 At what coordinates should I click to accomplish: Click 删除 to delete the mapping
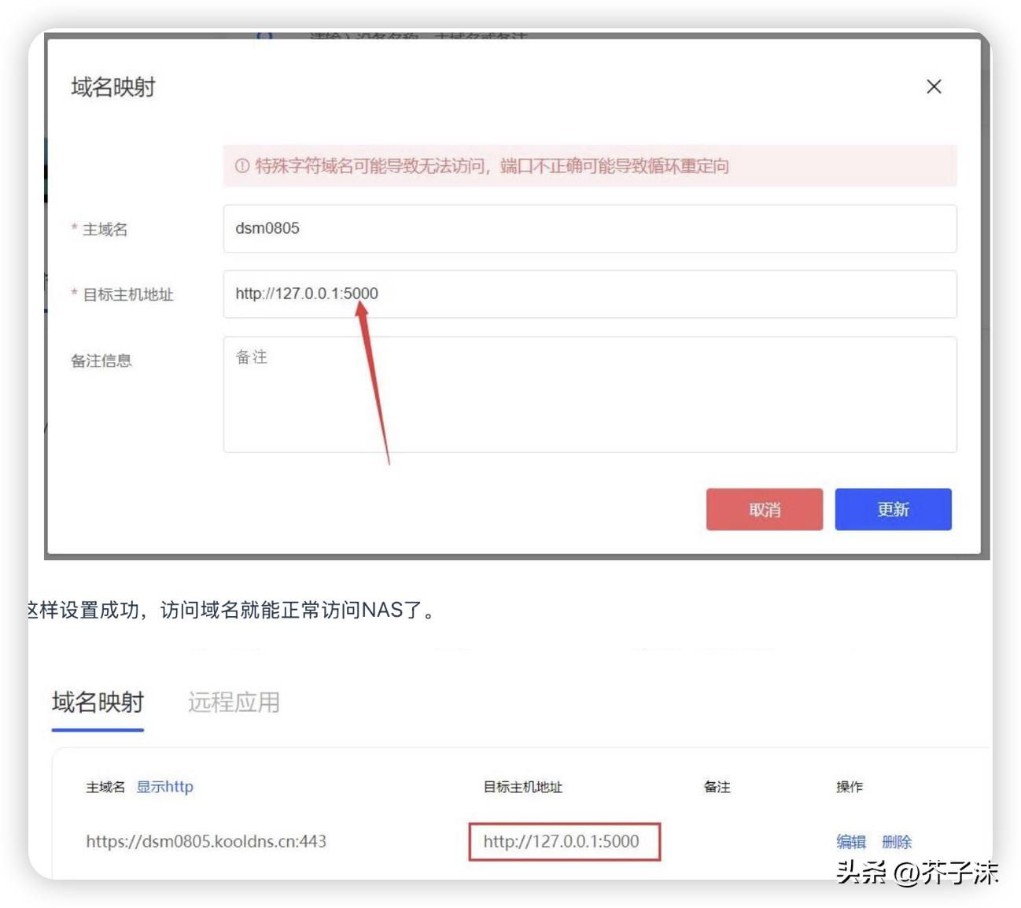(x=897, y=841)
